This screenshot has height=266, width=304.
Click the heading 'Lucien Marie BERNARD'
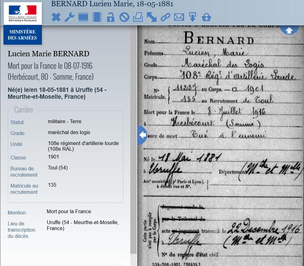48,54
